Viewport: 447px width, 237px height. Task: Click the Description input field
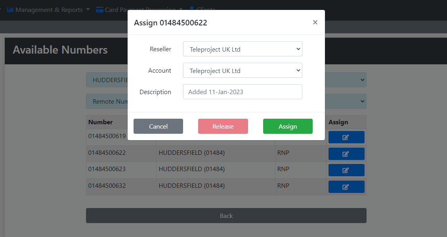click(243, 92)
